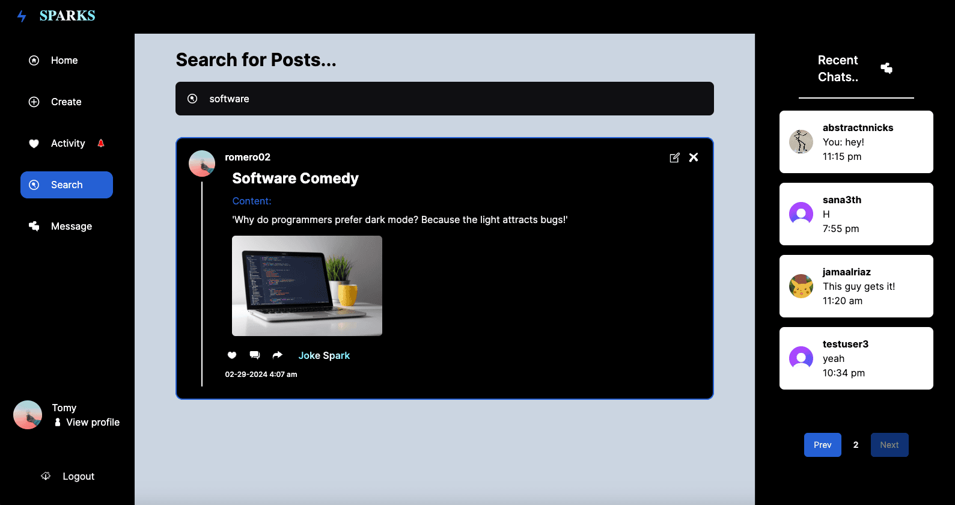Select the Search sidebar item
This screenshot has width=955, height=505.
click(67, 185)
